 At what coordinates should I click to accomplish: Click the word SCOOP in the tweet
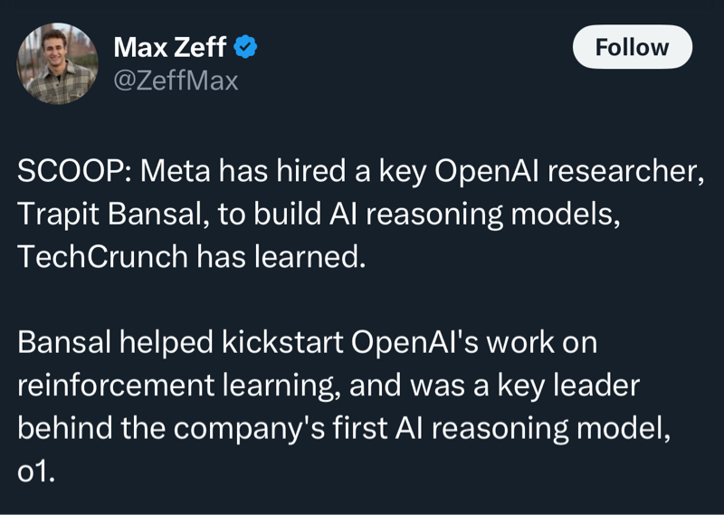[x=73, y=172]
